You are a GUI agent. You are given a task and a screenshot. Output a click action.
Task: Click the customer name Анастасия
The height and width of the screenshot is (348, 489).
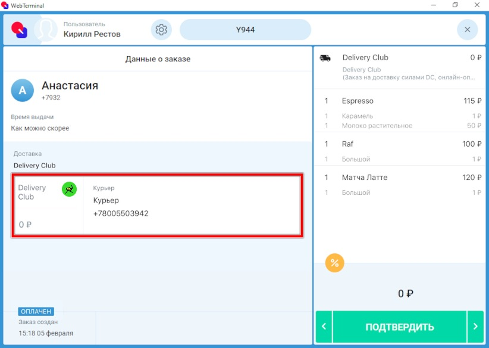click(70, 86)
